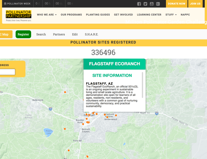Image resolution: width=207 pixels, height=159 pixels.
Task: Open the Planting Guides menu item
Action: tap(98, 15)
